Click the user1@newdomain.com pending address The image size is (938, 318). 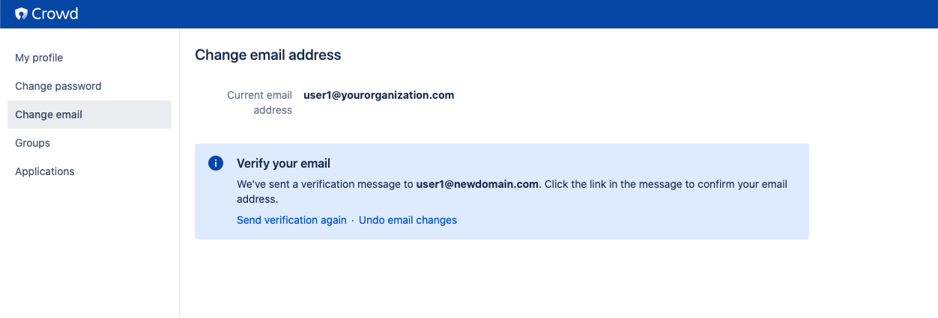pyautogui.click(x=477, y=184)
